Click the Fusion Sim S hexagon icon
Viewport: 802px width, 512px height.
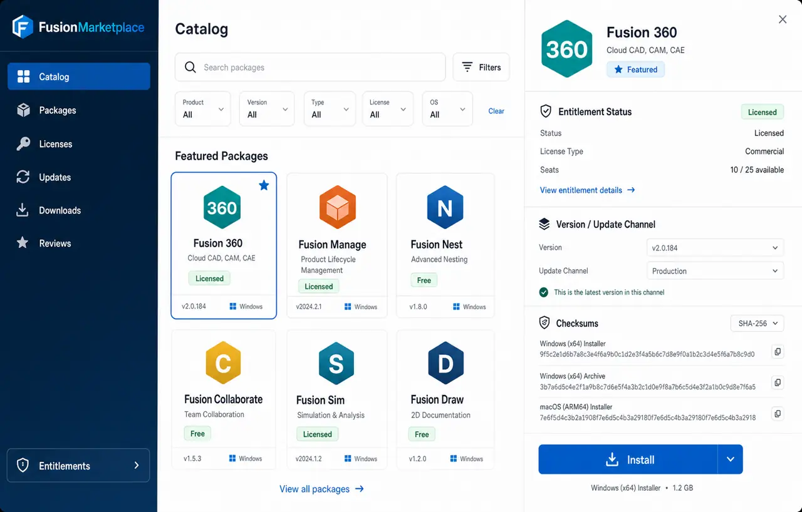coord(336,364)
